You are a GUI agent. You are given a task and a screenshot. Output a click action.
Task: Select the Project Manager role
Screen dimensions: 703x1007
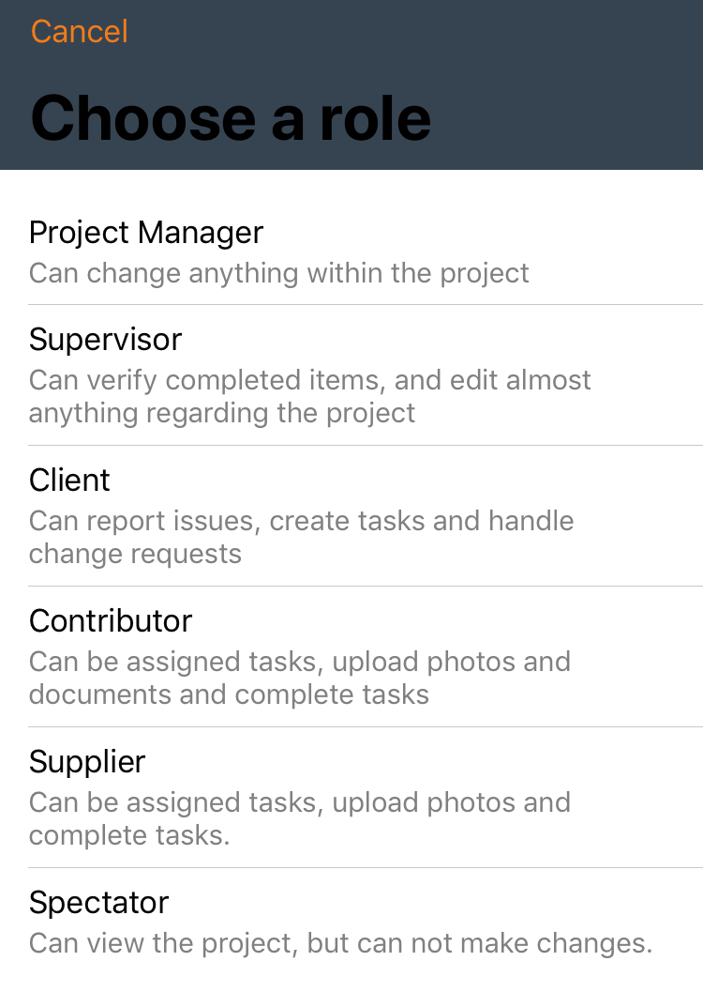[x=351, y=252]
